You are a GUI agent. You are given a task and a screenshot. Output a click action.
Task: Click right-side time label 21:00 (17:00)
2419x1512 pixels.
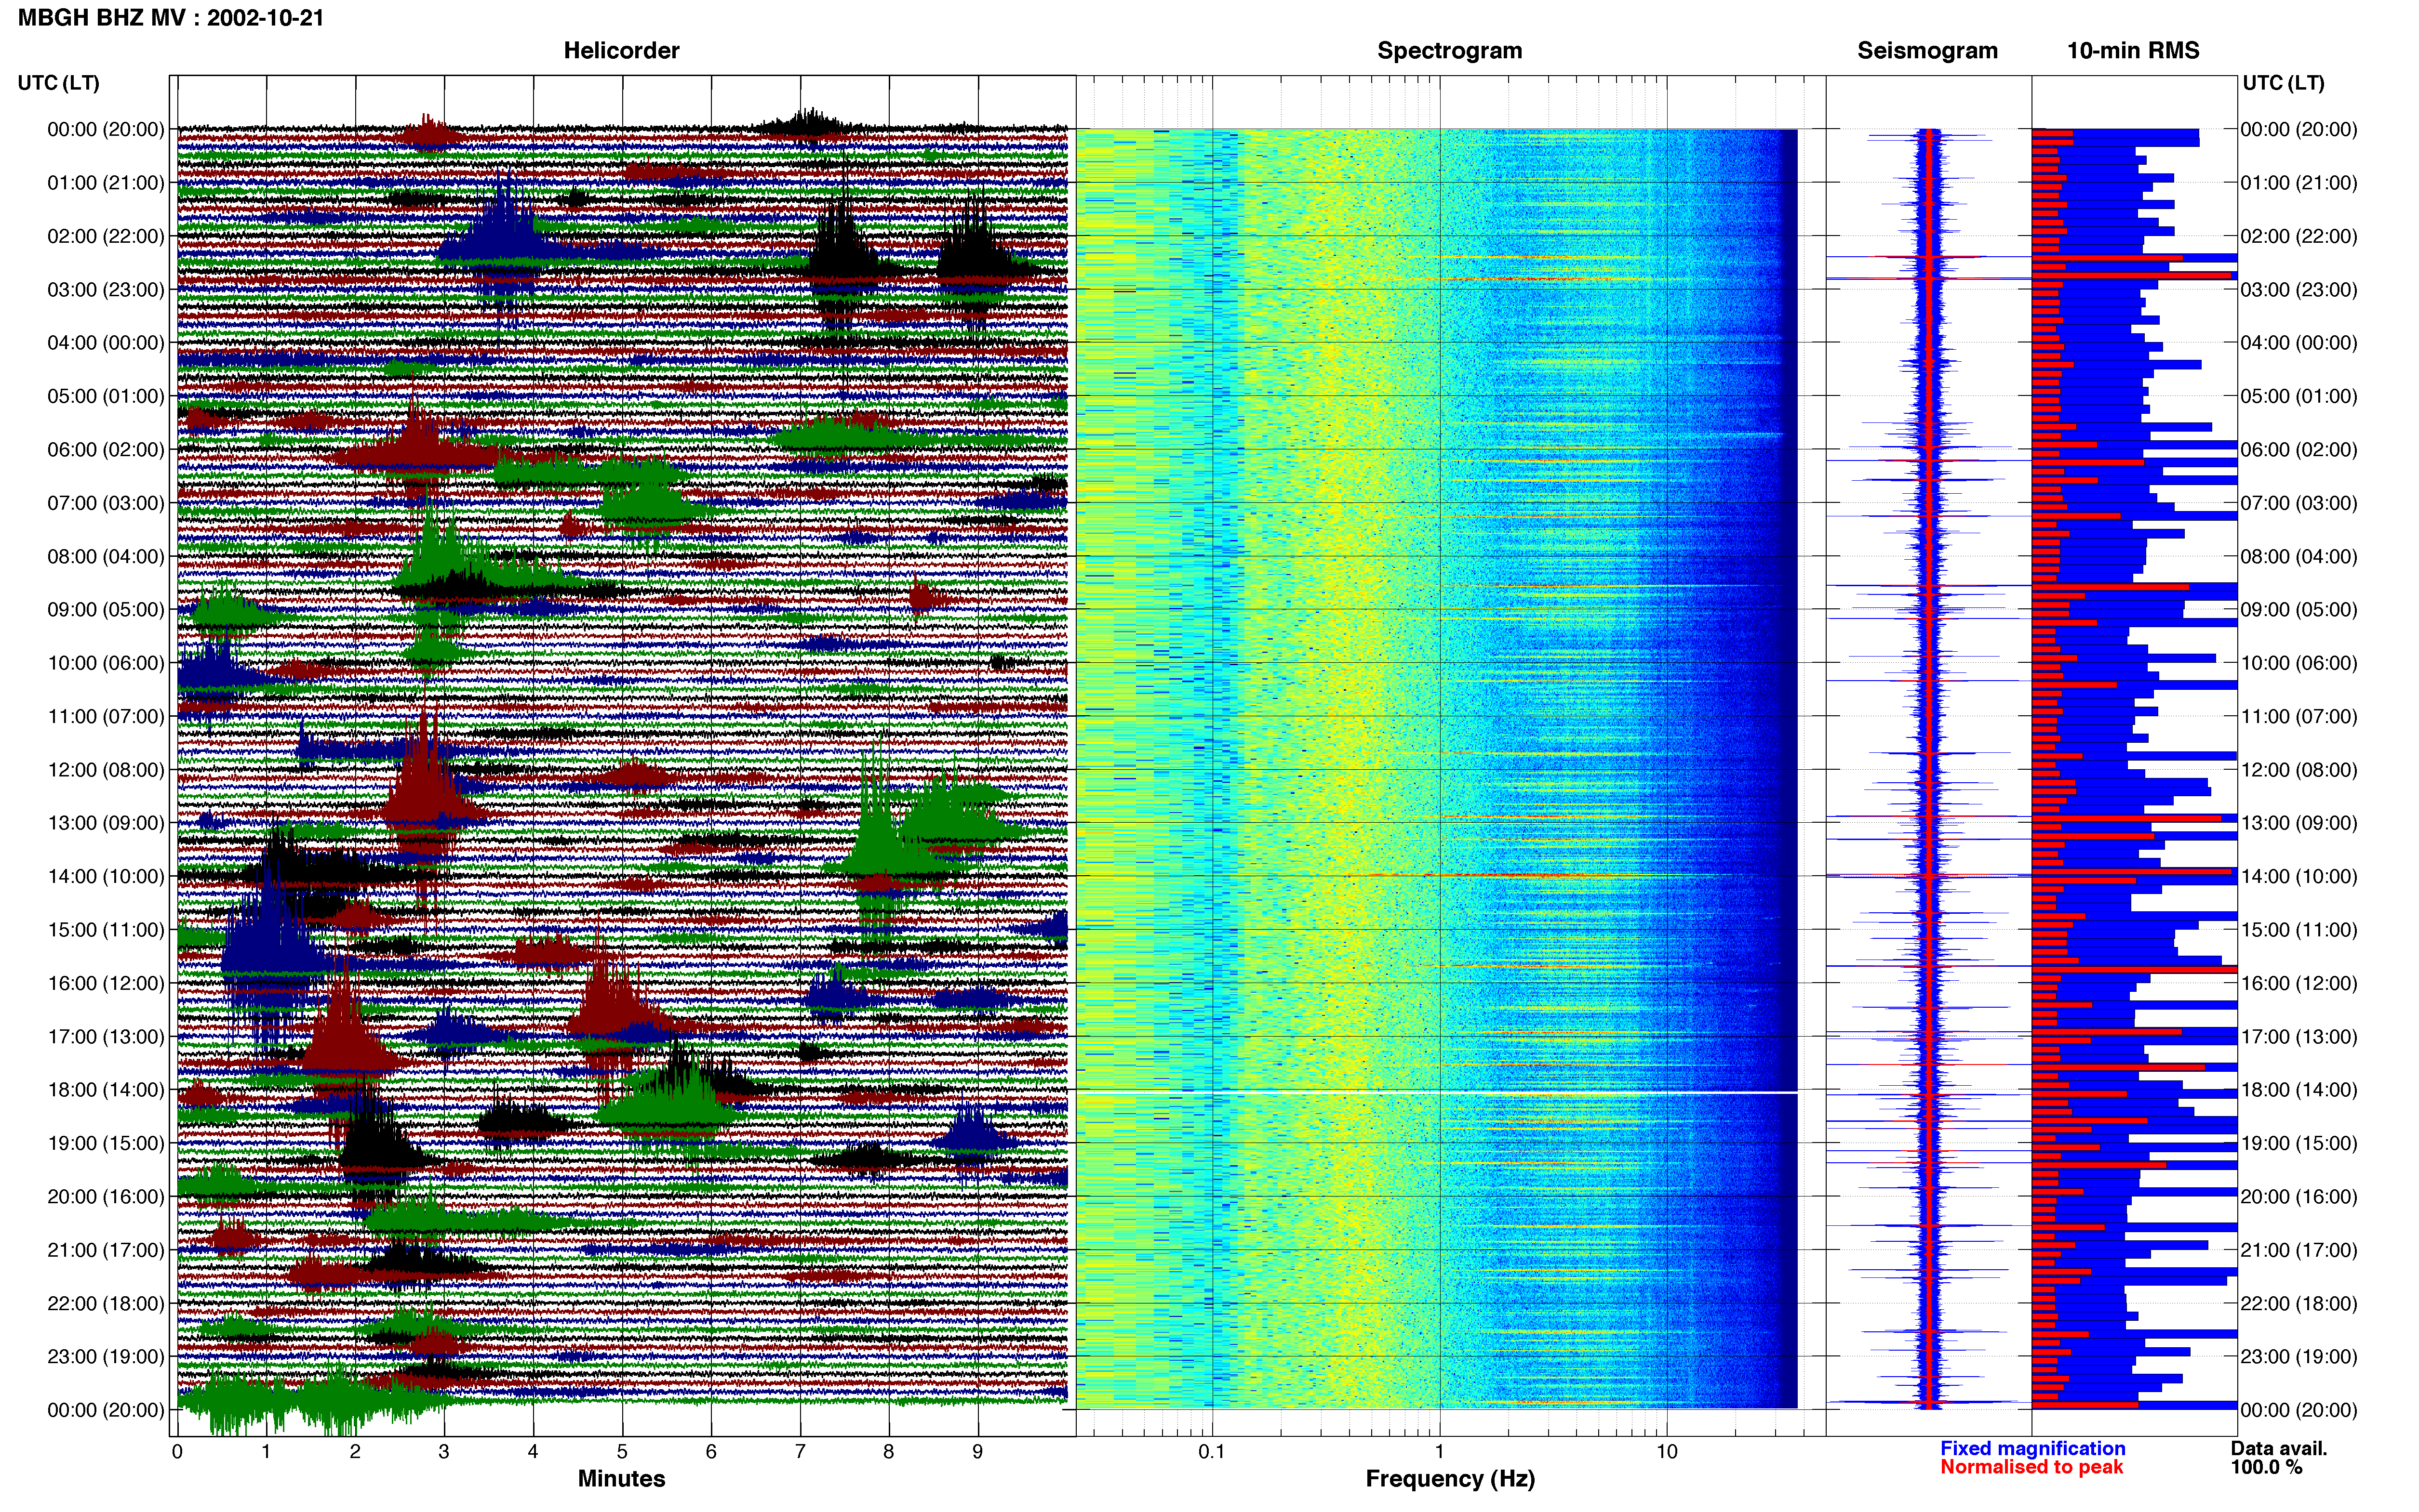pyautogui.click(x=2299, y=1250)
